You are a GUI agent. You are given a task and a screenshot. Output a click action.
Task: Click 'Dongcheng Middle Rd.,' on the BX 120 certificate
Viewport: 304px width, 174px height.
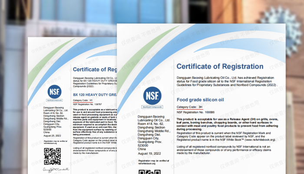pyautogui.click(x=56, y=118)
